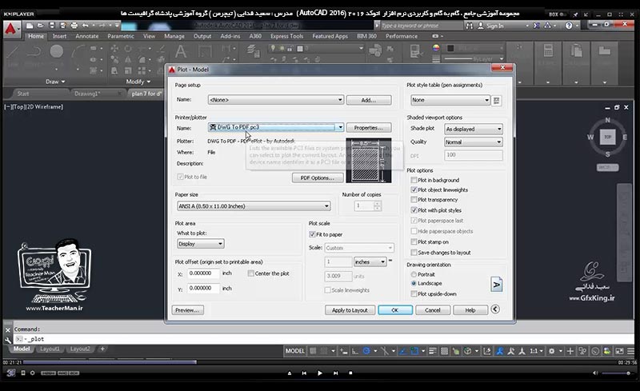The height and width of the screenshot is (391, 640).
Task: Click the collapse options arrow beside Help button
Action: 495,309
